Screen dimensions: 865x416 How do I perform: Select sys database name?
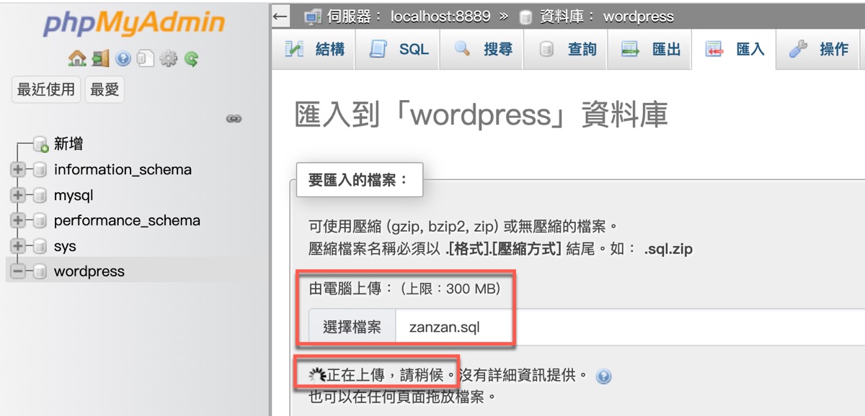tap(65, 247)
